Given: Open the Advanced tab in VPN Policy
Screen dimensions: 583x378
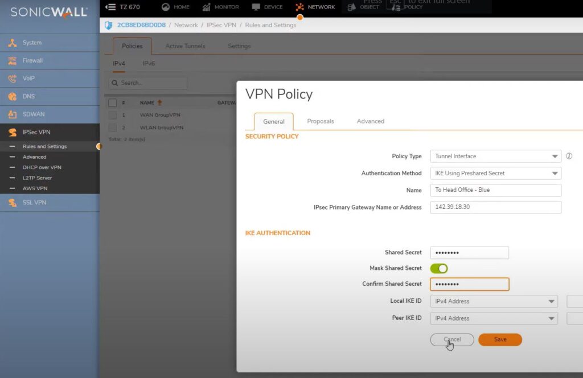Looking at the screenshot, I should tap(370, 121).
